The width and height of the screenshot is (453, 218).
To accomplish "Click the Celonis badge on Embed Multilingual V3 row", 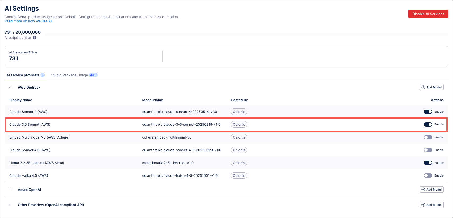I will pyautogui.click(x=239, y=137).
